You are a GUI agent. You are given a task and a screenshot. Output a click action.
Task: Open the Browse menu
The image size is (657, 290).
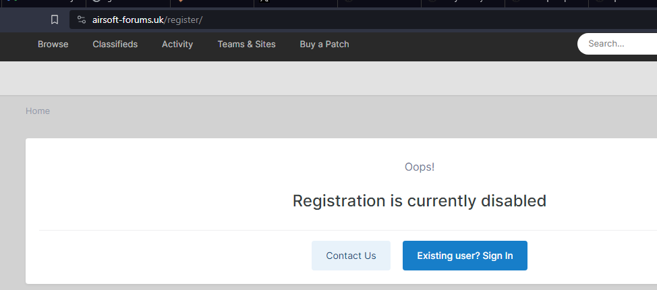[53, 44]
